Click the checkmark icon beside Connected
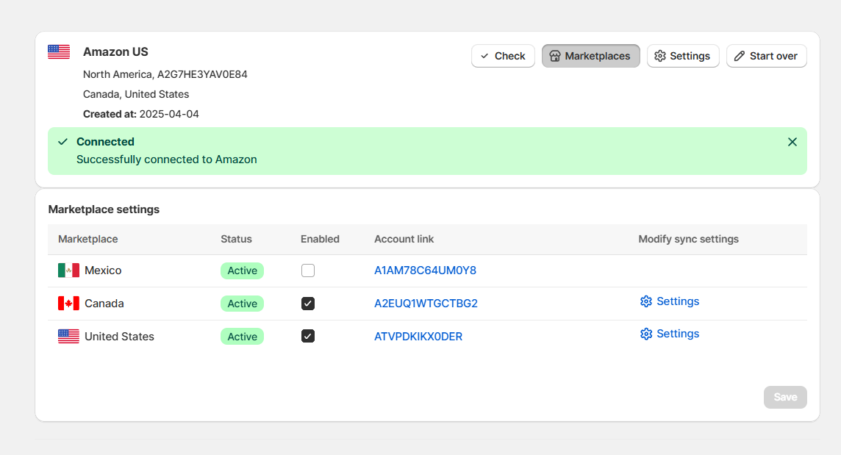 coord(62,142)
